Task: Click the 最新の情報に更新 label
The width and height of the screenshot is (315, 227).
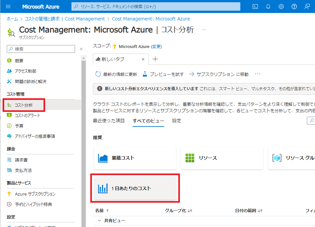Action: 120,74
